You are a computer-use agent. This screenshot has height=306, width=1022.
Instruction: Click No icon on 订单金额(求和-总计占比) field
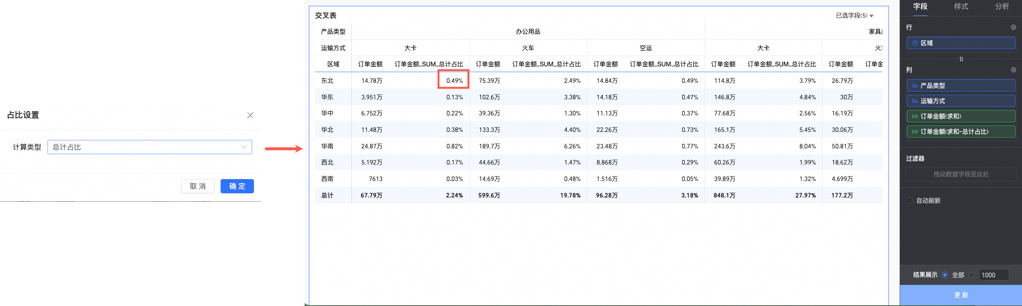click(915, 132)
